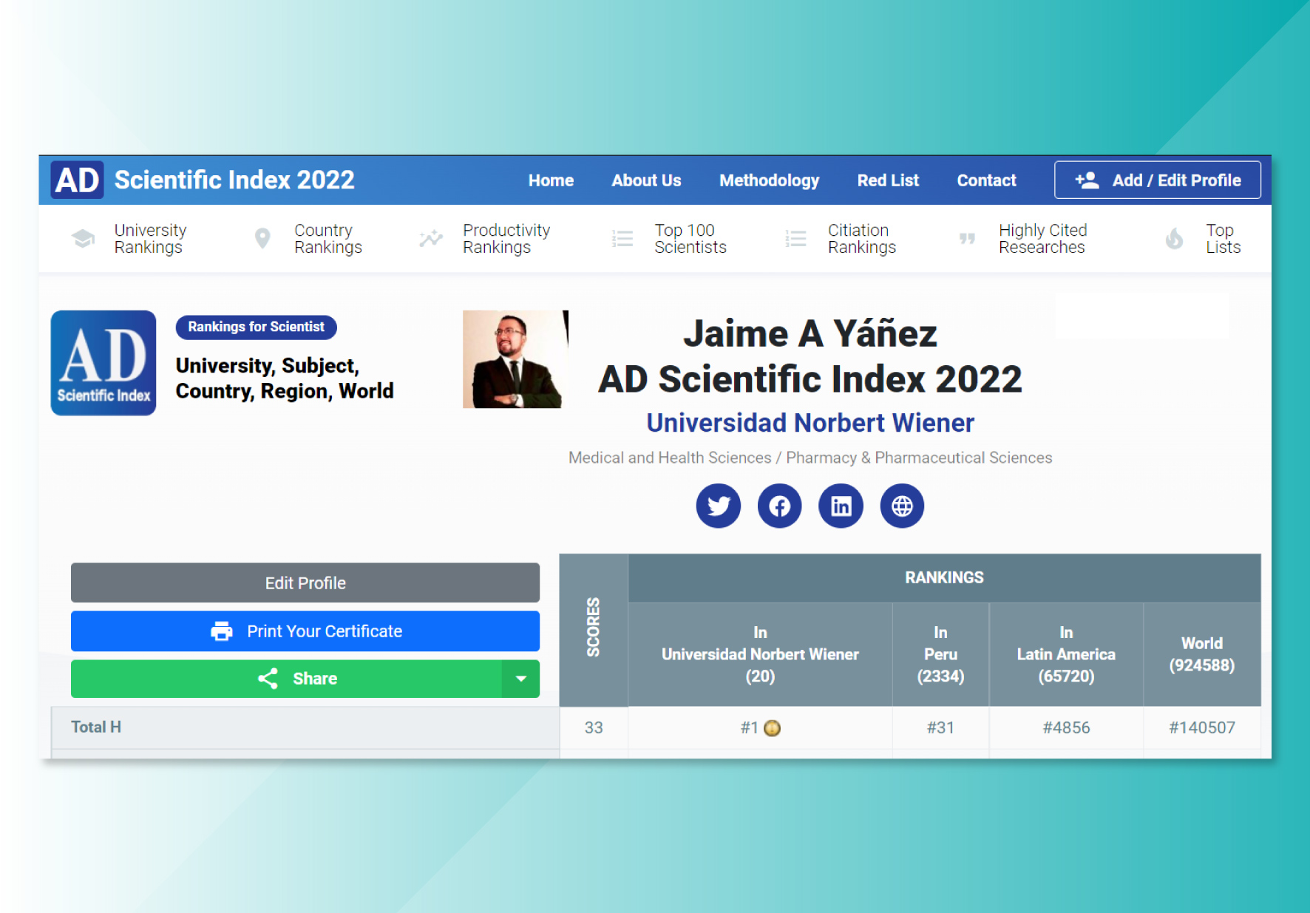Open the Red List page

(888, 180)
